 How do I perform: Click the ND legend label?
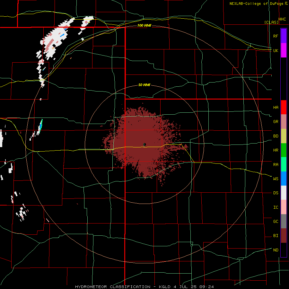point(276,250)
